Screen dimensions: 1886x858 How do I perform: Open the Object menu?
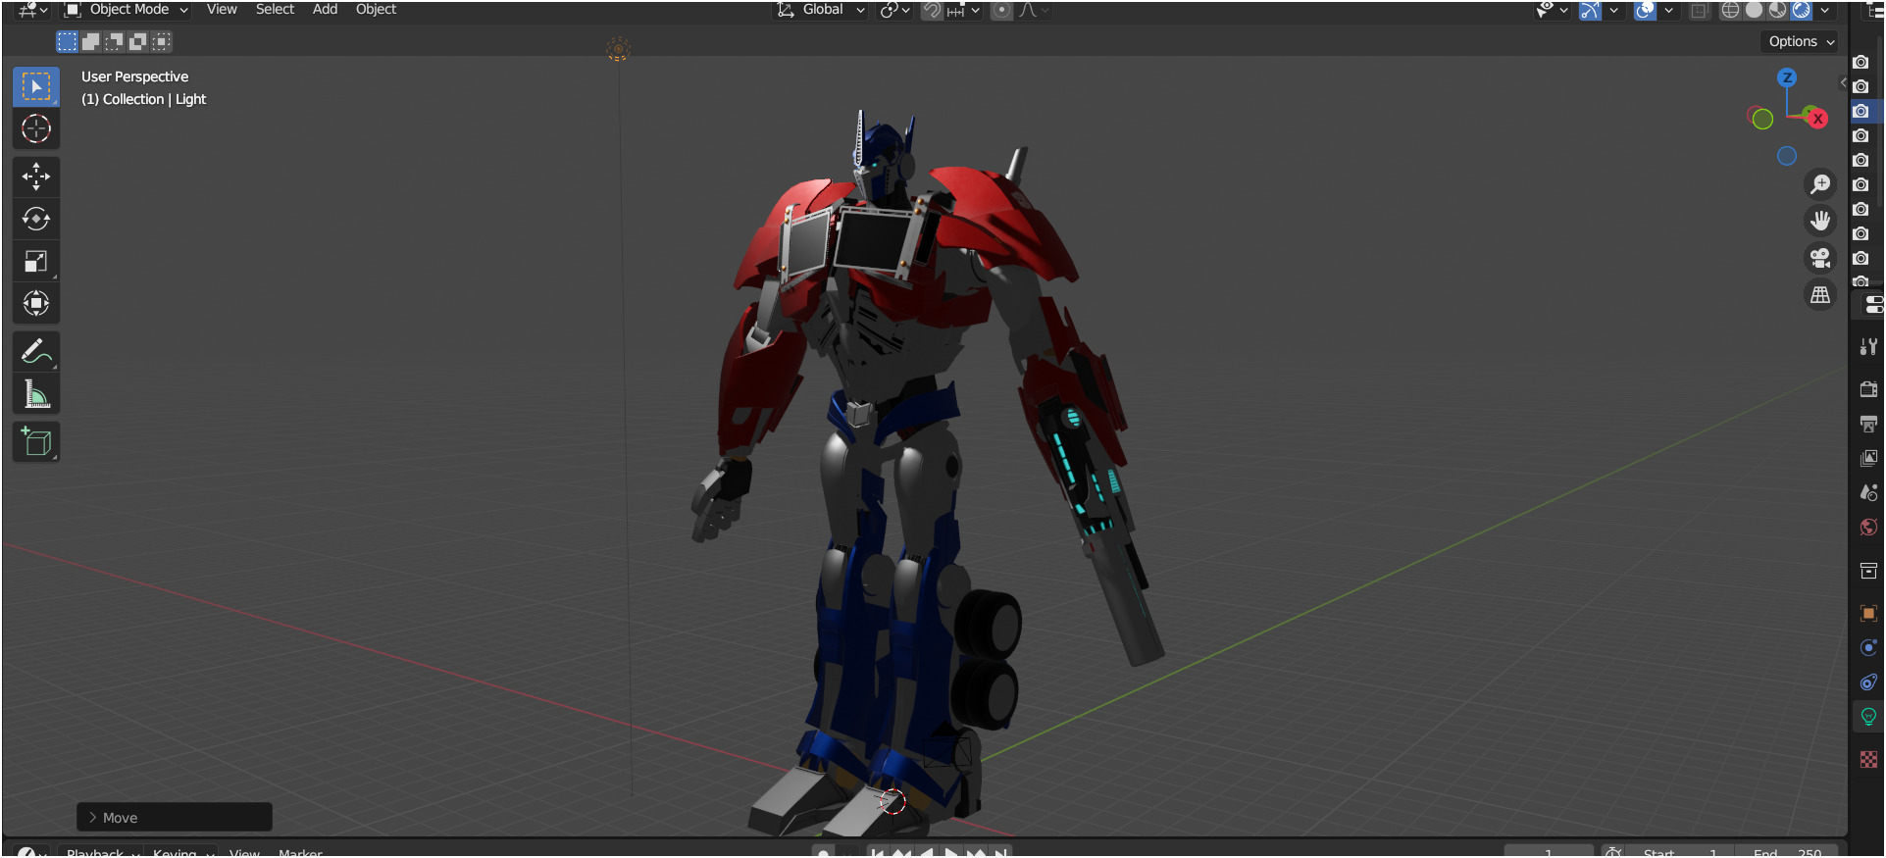376,10
